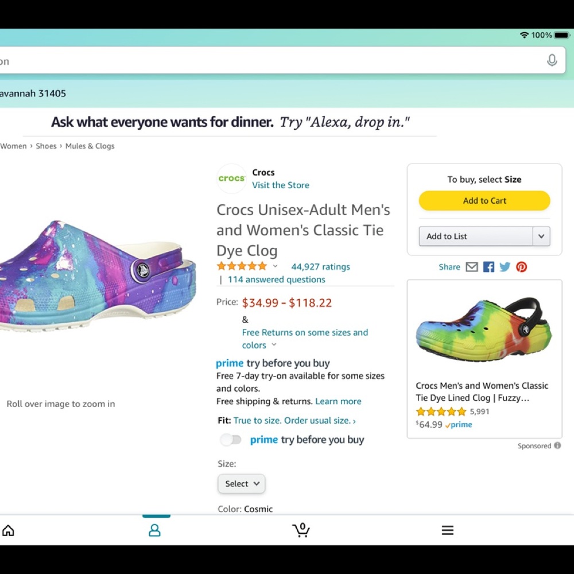The width and height of the screenshot is (574, 574).
Task: Tap the microphone voice search icon
Action: 552,60
